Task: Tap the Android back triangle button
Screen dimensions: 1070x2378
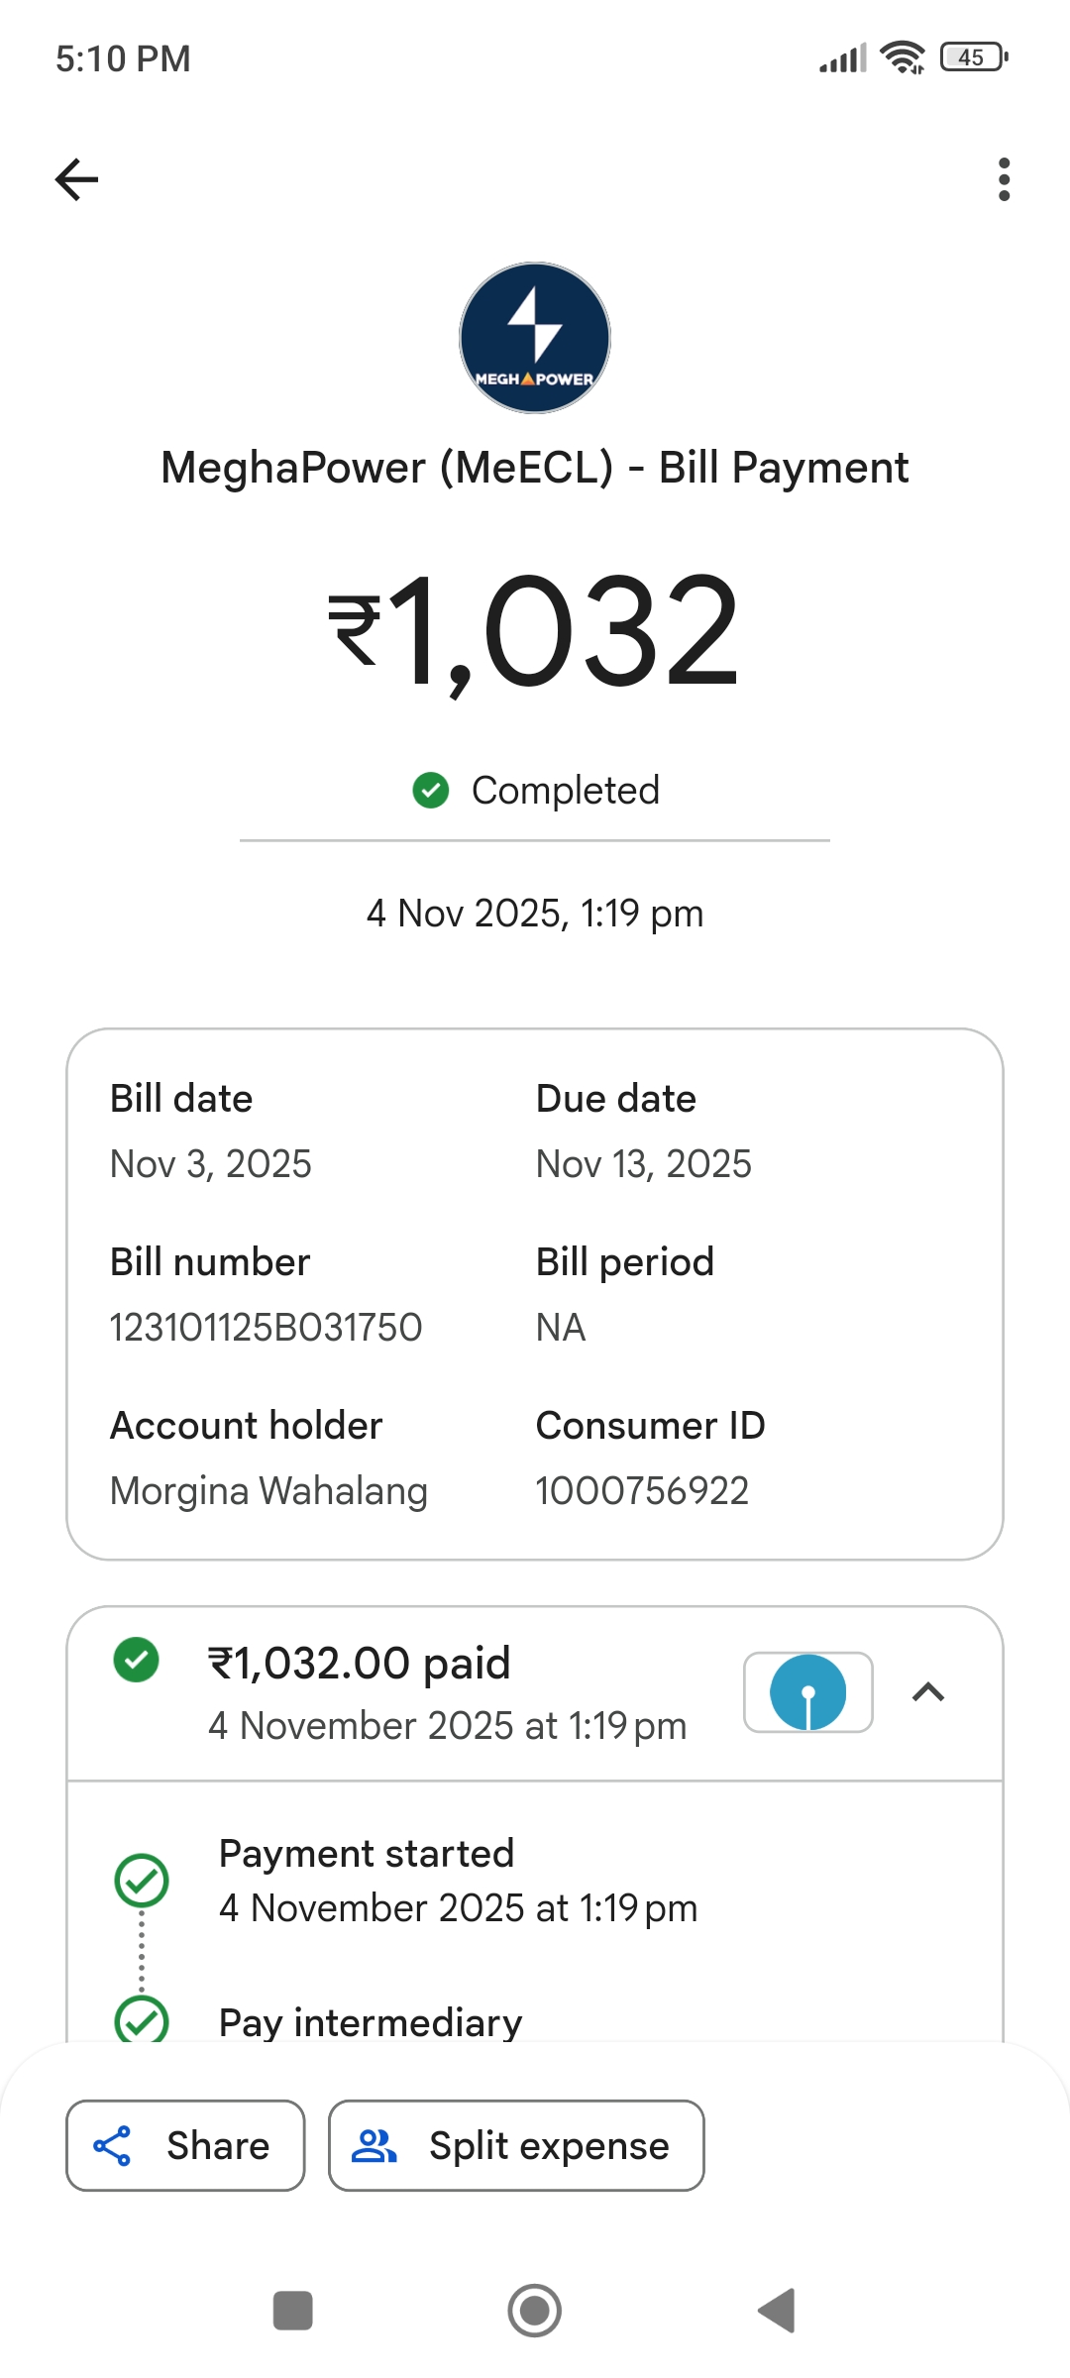Action: point(777,2311)
